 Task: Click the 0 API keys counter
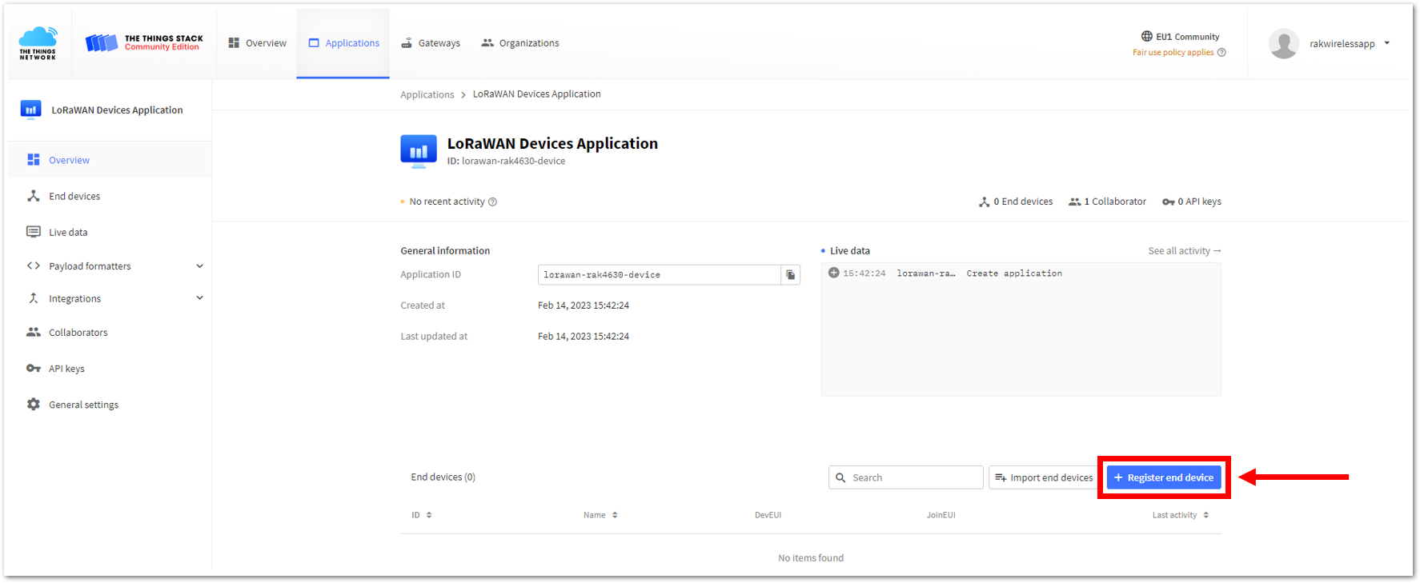coord(1192,202)
